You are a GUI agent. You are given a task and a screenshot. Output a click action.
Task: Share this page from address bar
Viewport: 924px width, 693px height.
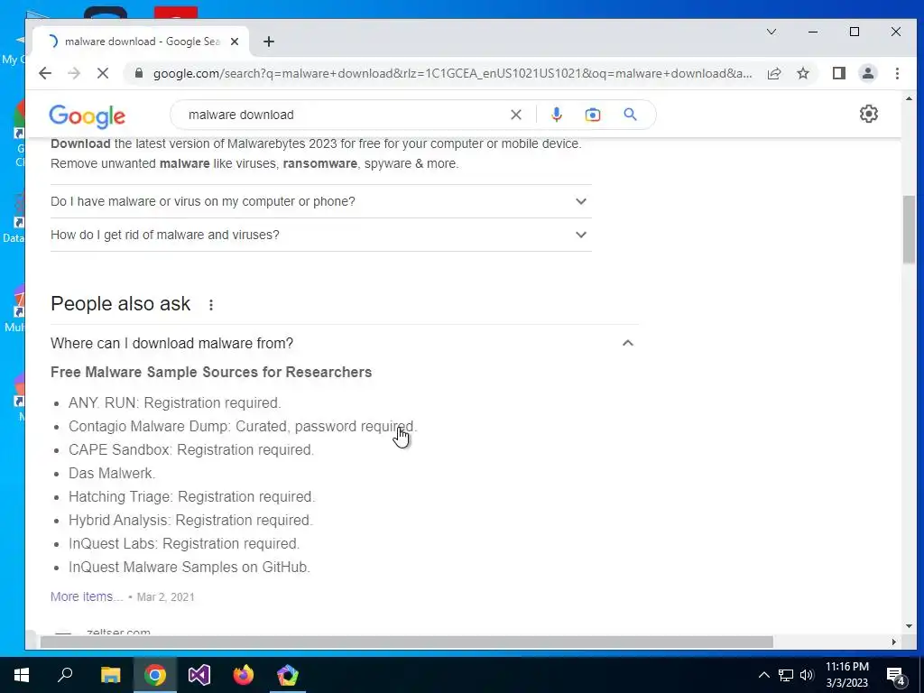click(x=774, y=73)
